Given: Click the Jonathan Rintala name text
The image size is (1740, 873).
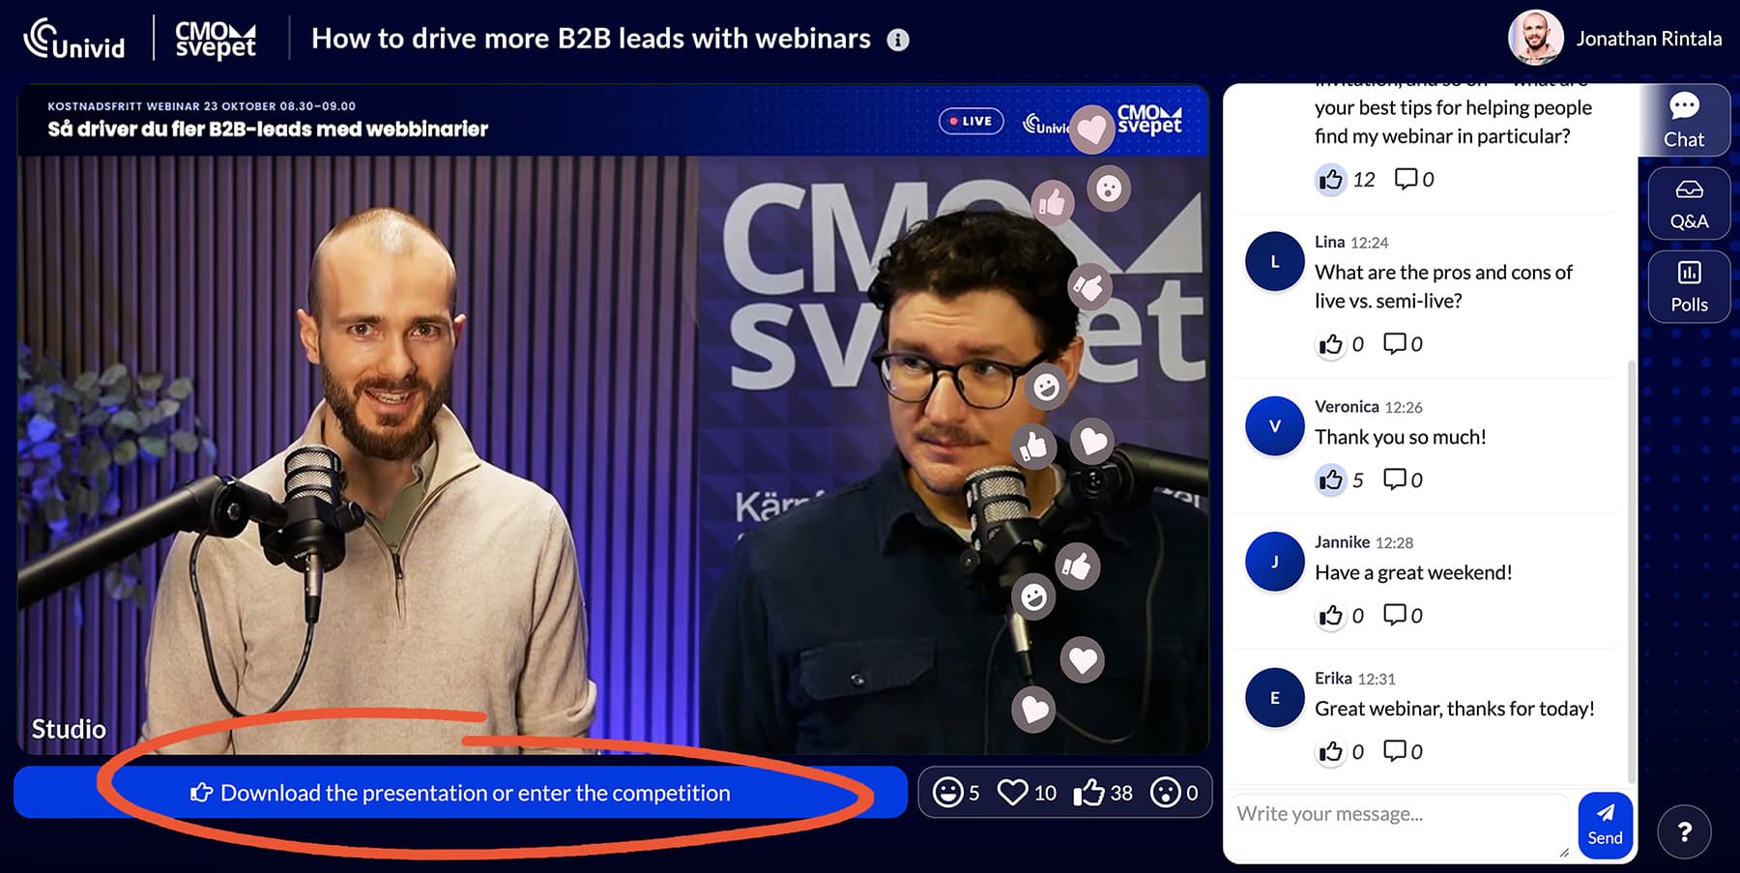Looking at the screenshot, I should point(1648,39).
